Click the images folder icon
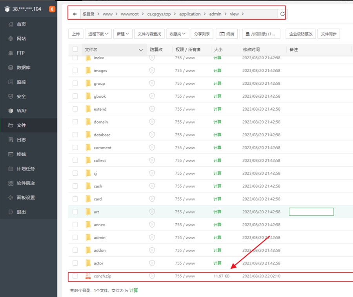This screenshot has height=297, width=353. tap(88, 71)
